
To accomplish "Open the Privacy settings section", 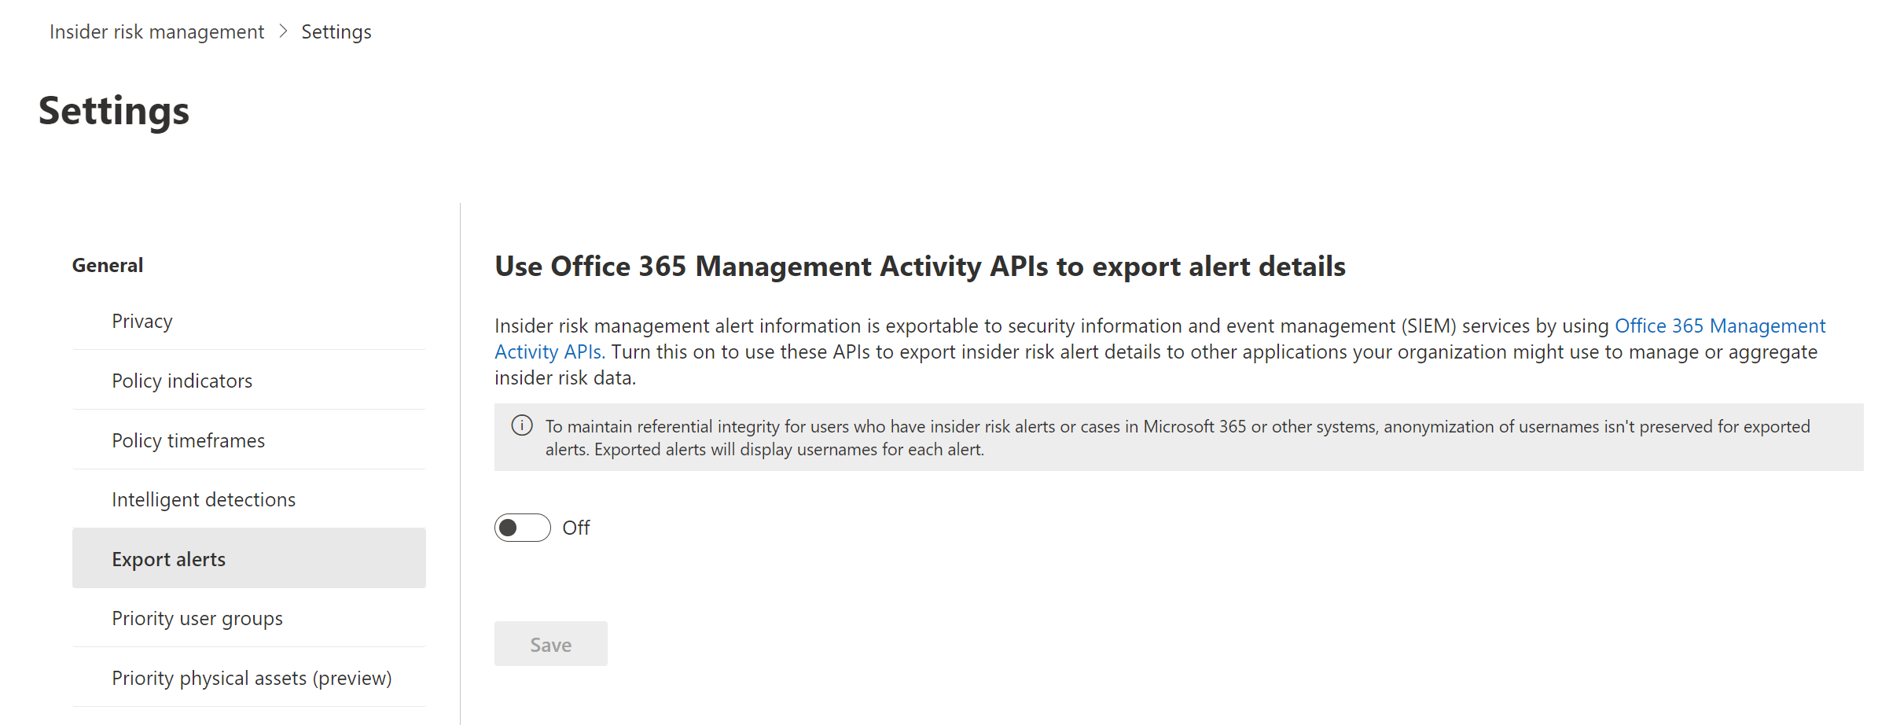I will click(142, 321).
